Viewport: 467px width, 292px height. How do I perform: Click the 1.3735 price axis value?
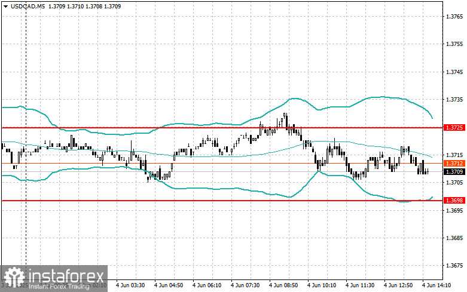click(x=454, y=100)
